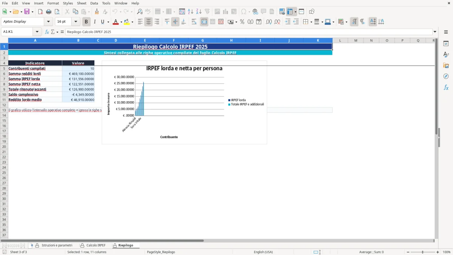Open Print Preview from toolbar
This screenshot has height=255, width=453.
(x=57, y=12)
